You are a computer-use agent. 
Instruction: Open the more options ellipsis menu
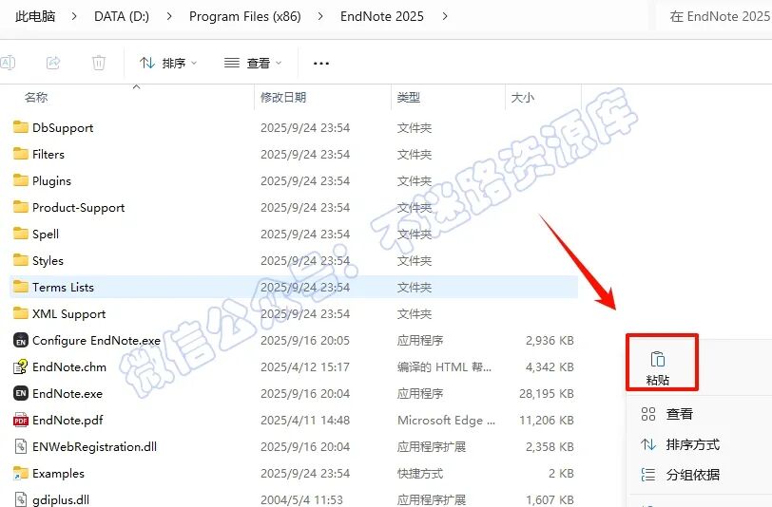click(321, 64)
